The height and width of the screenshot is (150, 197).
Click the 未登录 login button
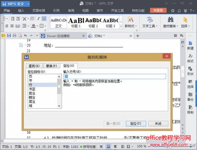pos(158,11)
